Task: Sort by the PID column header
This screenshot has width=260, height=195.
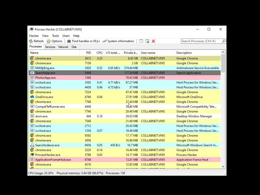Action: click(x=86, y=53)
